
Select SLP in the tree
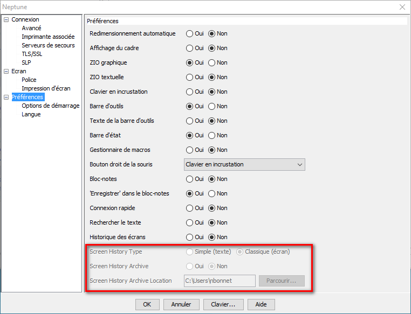pyautogui.click(x=26, y=62)
